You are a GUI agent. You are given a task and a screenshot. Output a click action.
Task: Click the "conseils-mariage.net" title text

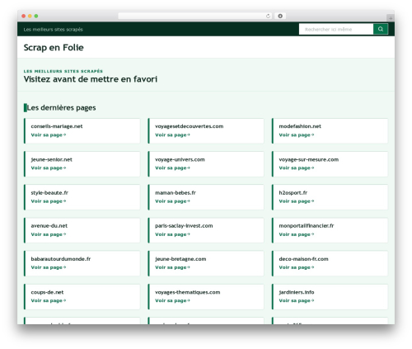pos(57,126)
